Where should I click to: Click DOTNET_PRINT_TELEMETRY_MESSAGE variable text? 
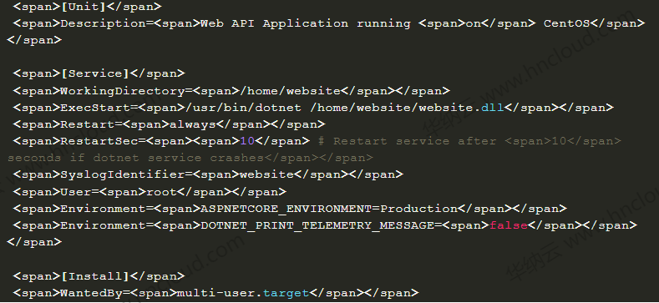[317, 225]
